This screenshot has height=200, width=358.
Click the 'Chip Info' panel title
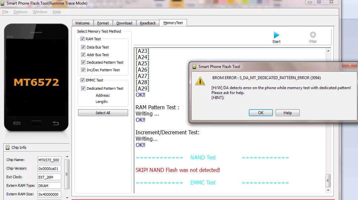click(19, 148)
